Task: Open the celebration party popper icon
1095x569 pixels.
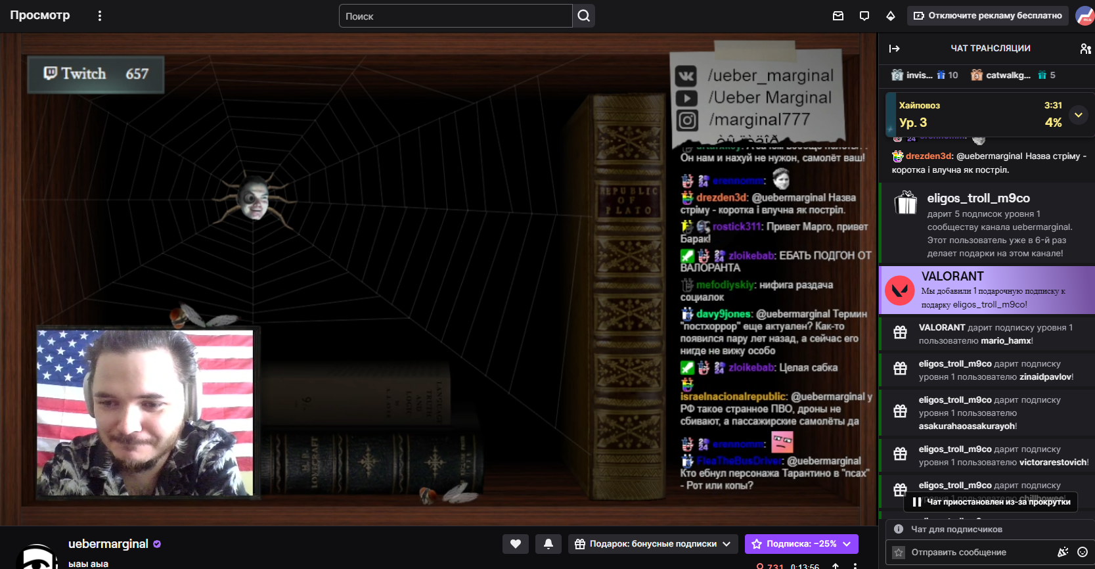Action: point(1063,553)
